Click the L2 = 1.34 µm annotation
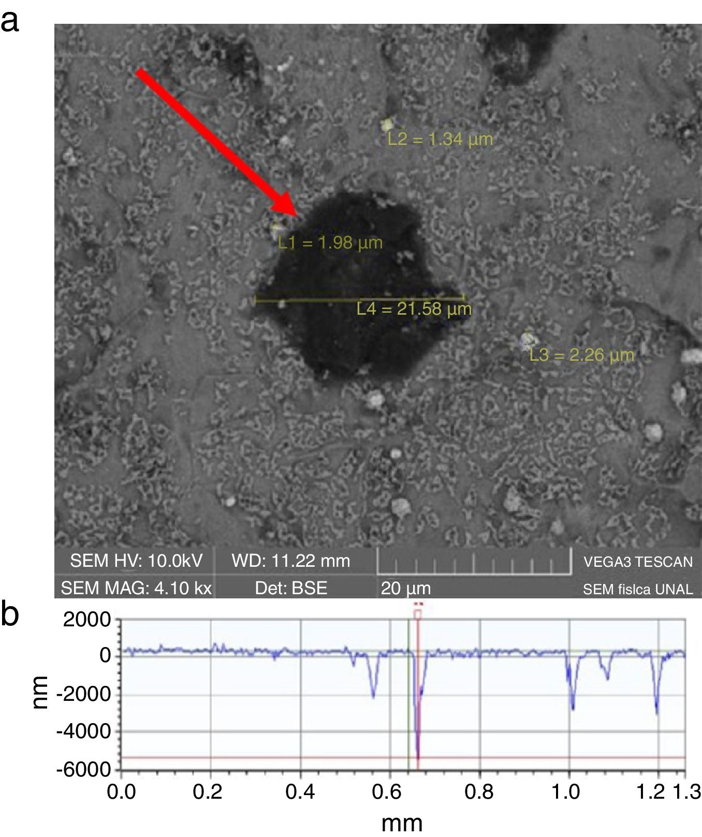 click(440, 139)
